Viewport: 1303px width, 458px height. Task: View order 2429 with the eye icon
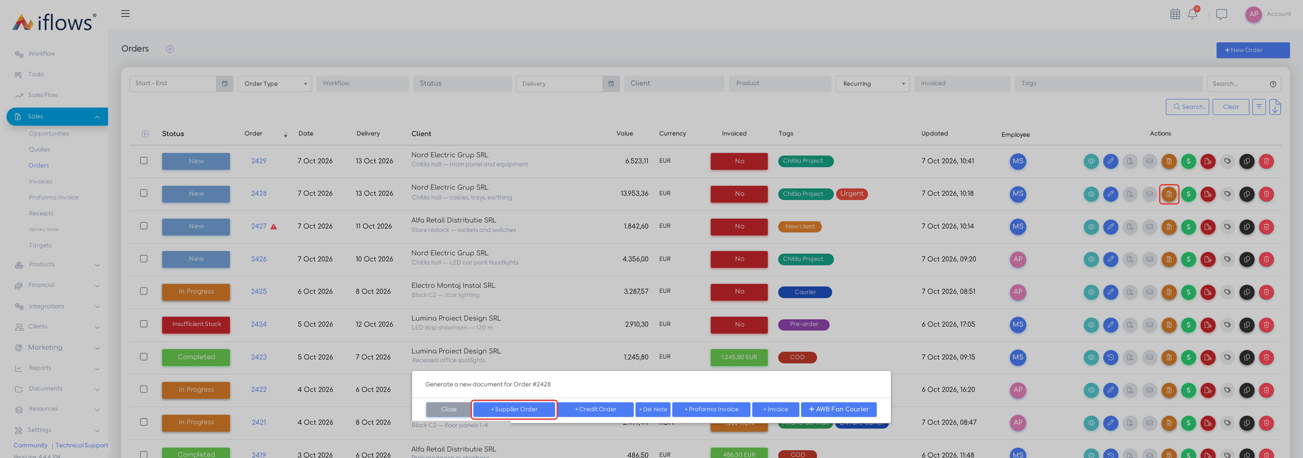[1091, 162]
